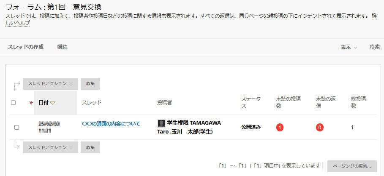Click the poster's avatar thumbnail
Viewport: 384px width, 176px height.
[x=161, y=123]
